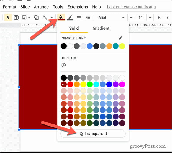The image size is (172, 153).
Task: Click the border dash style icon
Action: (88, 17)
